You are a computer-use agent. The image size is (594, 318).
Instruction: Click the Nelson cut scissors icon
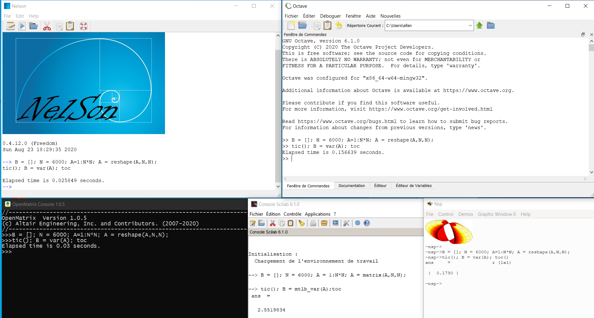(x=47, y=26)
